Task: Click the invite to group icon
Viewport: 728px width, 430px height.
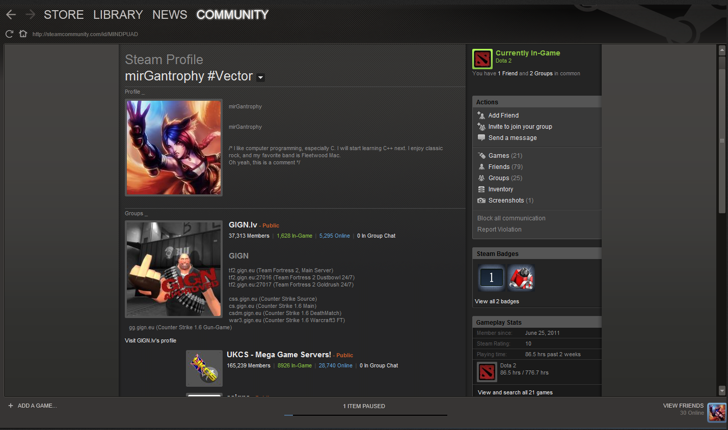Action: point(481,127)
